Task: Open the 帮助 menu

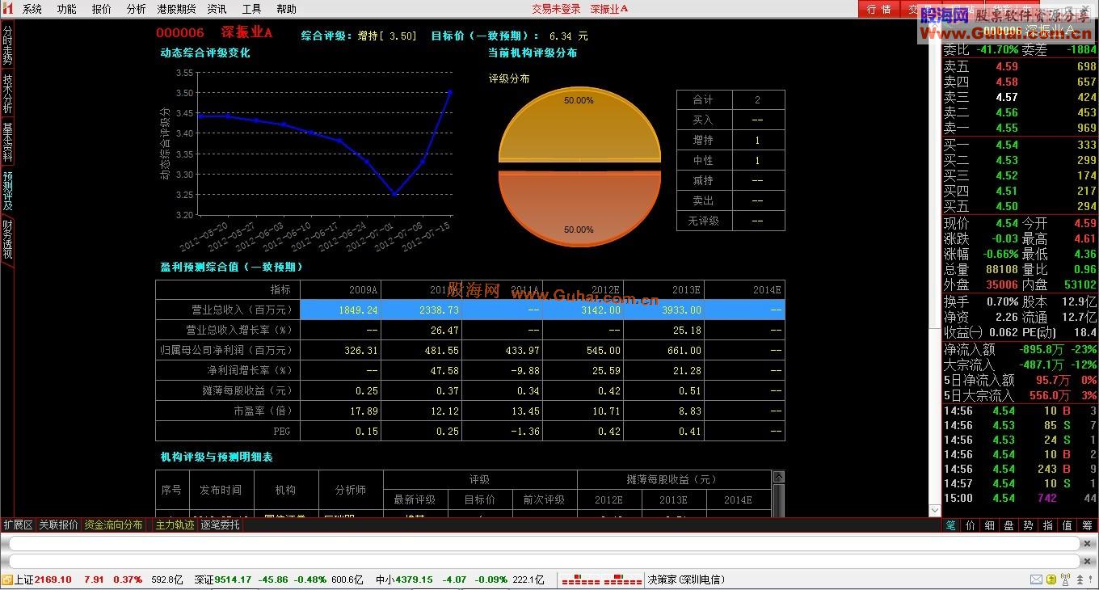Action: click(x=286, y=9)
